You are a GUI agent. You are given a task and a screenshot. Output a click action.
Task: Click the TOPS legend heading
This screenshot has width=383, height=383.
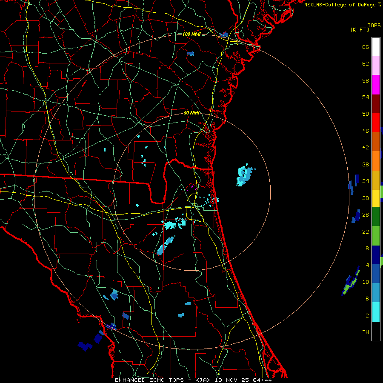click(x=374, y=26)
